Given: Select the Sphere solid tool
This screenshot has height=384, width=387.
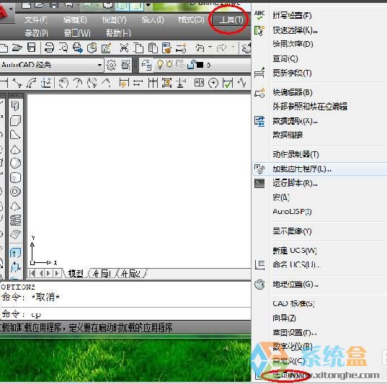Looking at the screenshot, I should 15,163.
